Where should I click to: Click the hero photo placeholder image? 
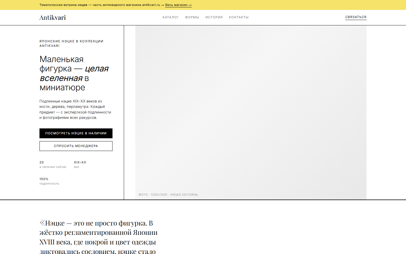pyautogui.click(x=251, y=112)
